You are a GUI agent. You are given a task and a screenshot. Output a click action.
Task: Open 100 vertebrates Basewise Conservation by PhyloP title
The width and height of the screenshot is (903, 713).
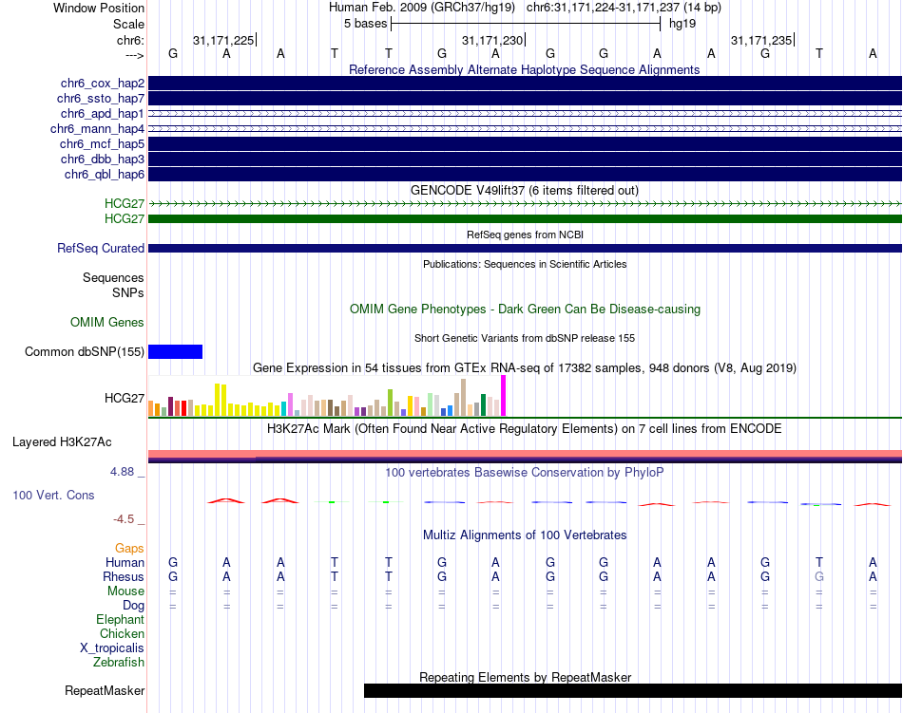(x=525, y=472)
